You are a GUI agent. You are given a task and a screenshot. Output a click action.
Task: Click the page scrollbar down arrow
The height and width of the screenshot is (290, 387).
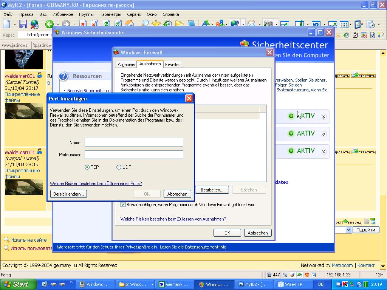coord(383,266)
